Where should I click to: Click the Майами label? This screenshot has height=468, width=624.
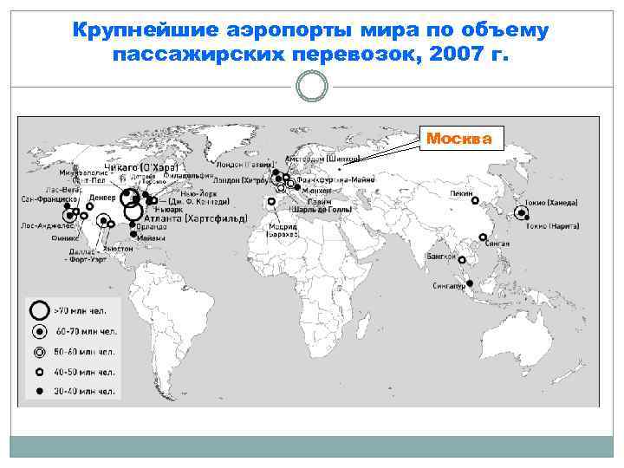pos(151,238)
